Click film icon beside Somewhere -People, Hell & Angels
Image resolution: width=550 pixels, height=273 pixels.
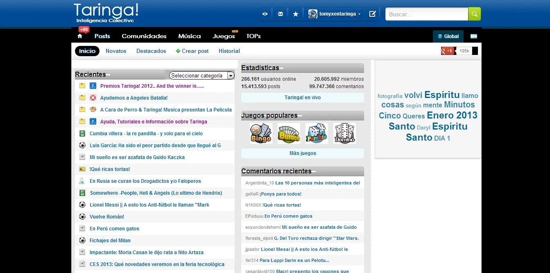(82, 193)
